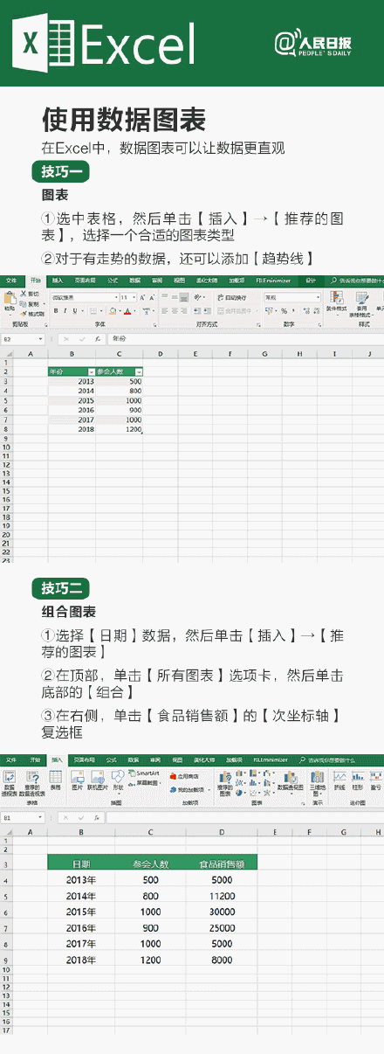Image resolution: width=384 pixels, height=1054 pixels.
Task: Select 日期 header cell in lower sheet
Action: click(x=81, y=863)
